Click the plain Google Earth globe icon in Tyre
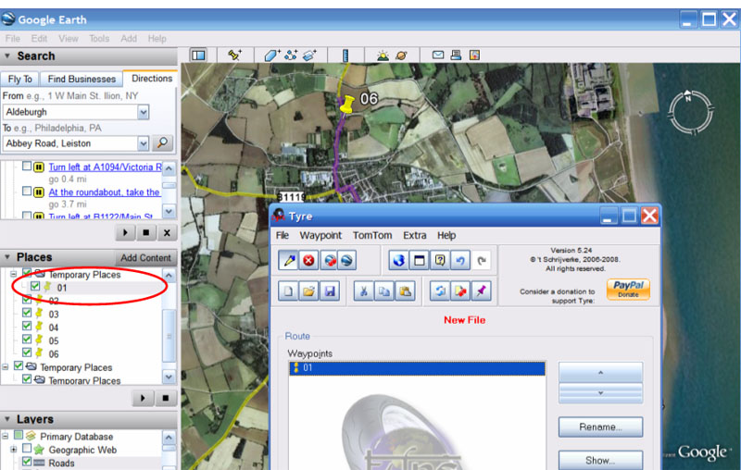 pos(347,260)
